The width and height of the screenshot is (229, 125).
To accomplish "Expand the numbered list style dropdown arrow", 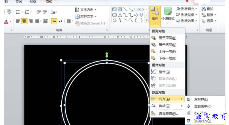I will pos(31,12).
